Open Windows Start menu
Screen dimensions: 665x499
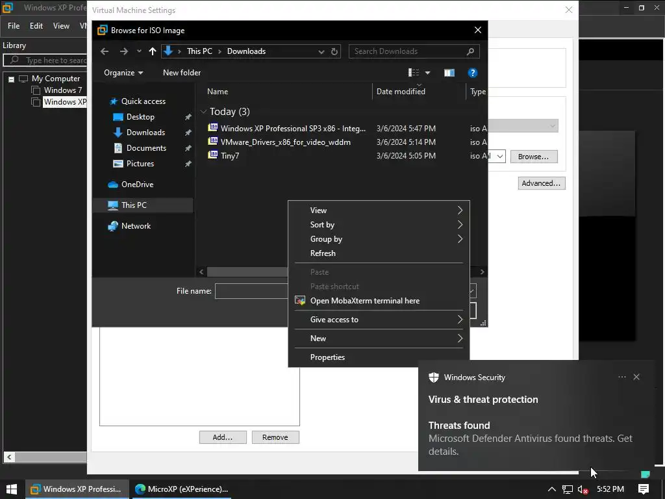(12, 489)
